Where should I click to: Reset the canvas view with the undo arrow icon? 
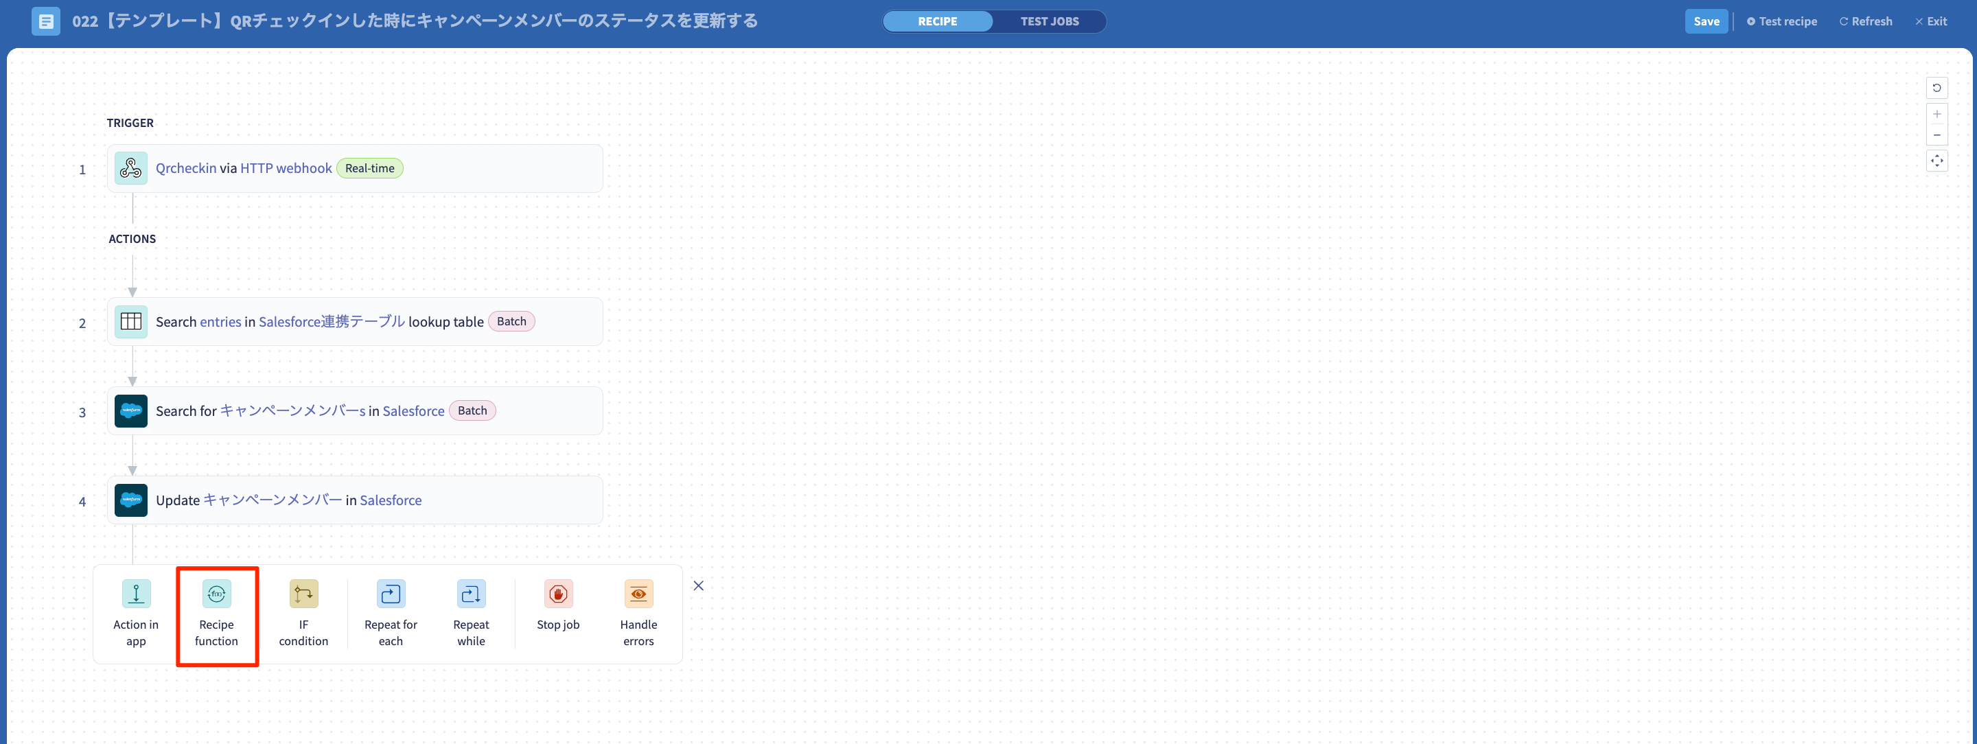tap(1936, 87)
